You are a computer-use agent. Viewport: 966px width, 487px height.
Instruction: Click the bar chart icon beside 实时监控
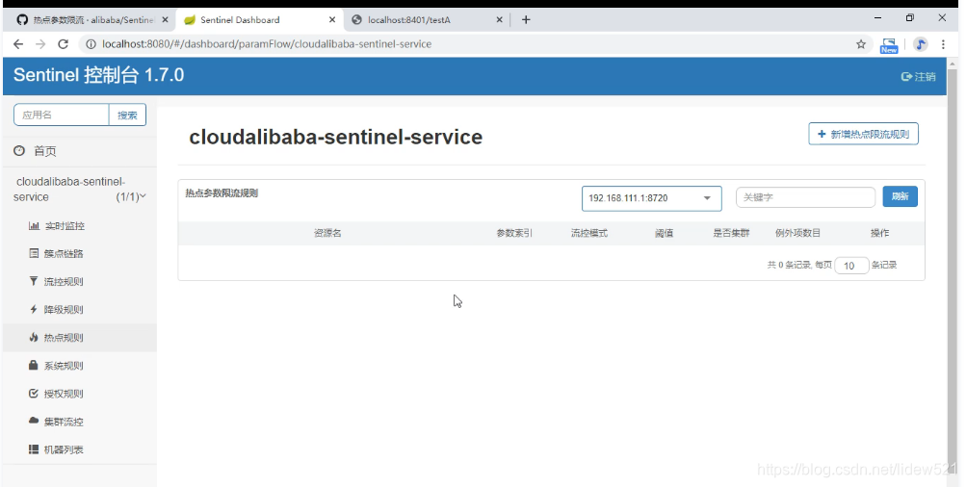coord(34,225)
